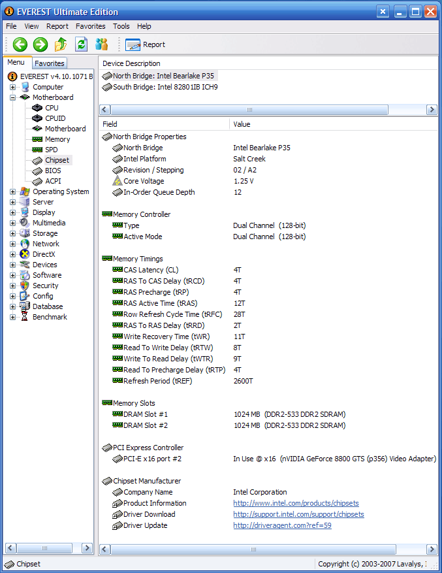The height and width of the screenshot is (573, 442).
Task: Select the CPU icon in the tree
Action: (x=37, y=108)
